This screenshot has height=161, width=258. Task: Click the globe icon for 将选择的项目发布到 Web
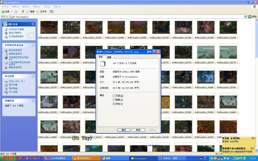point(6,58)
